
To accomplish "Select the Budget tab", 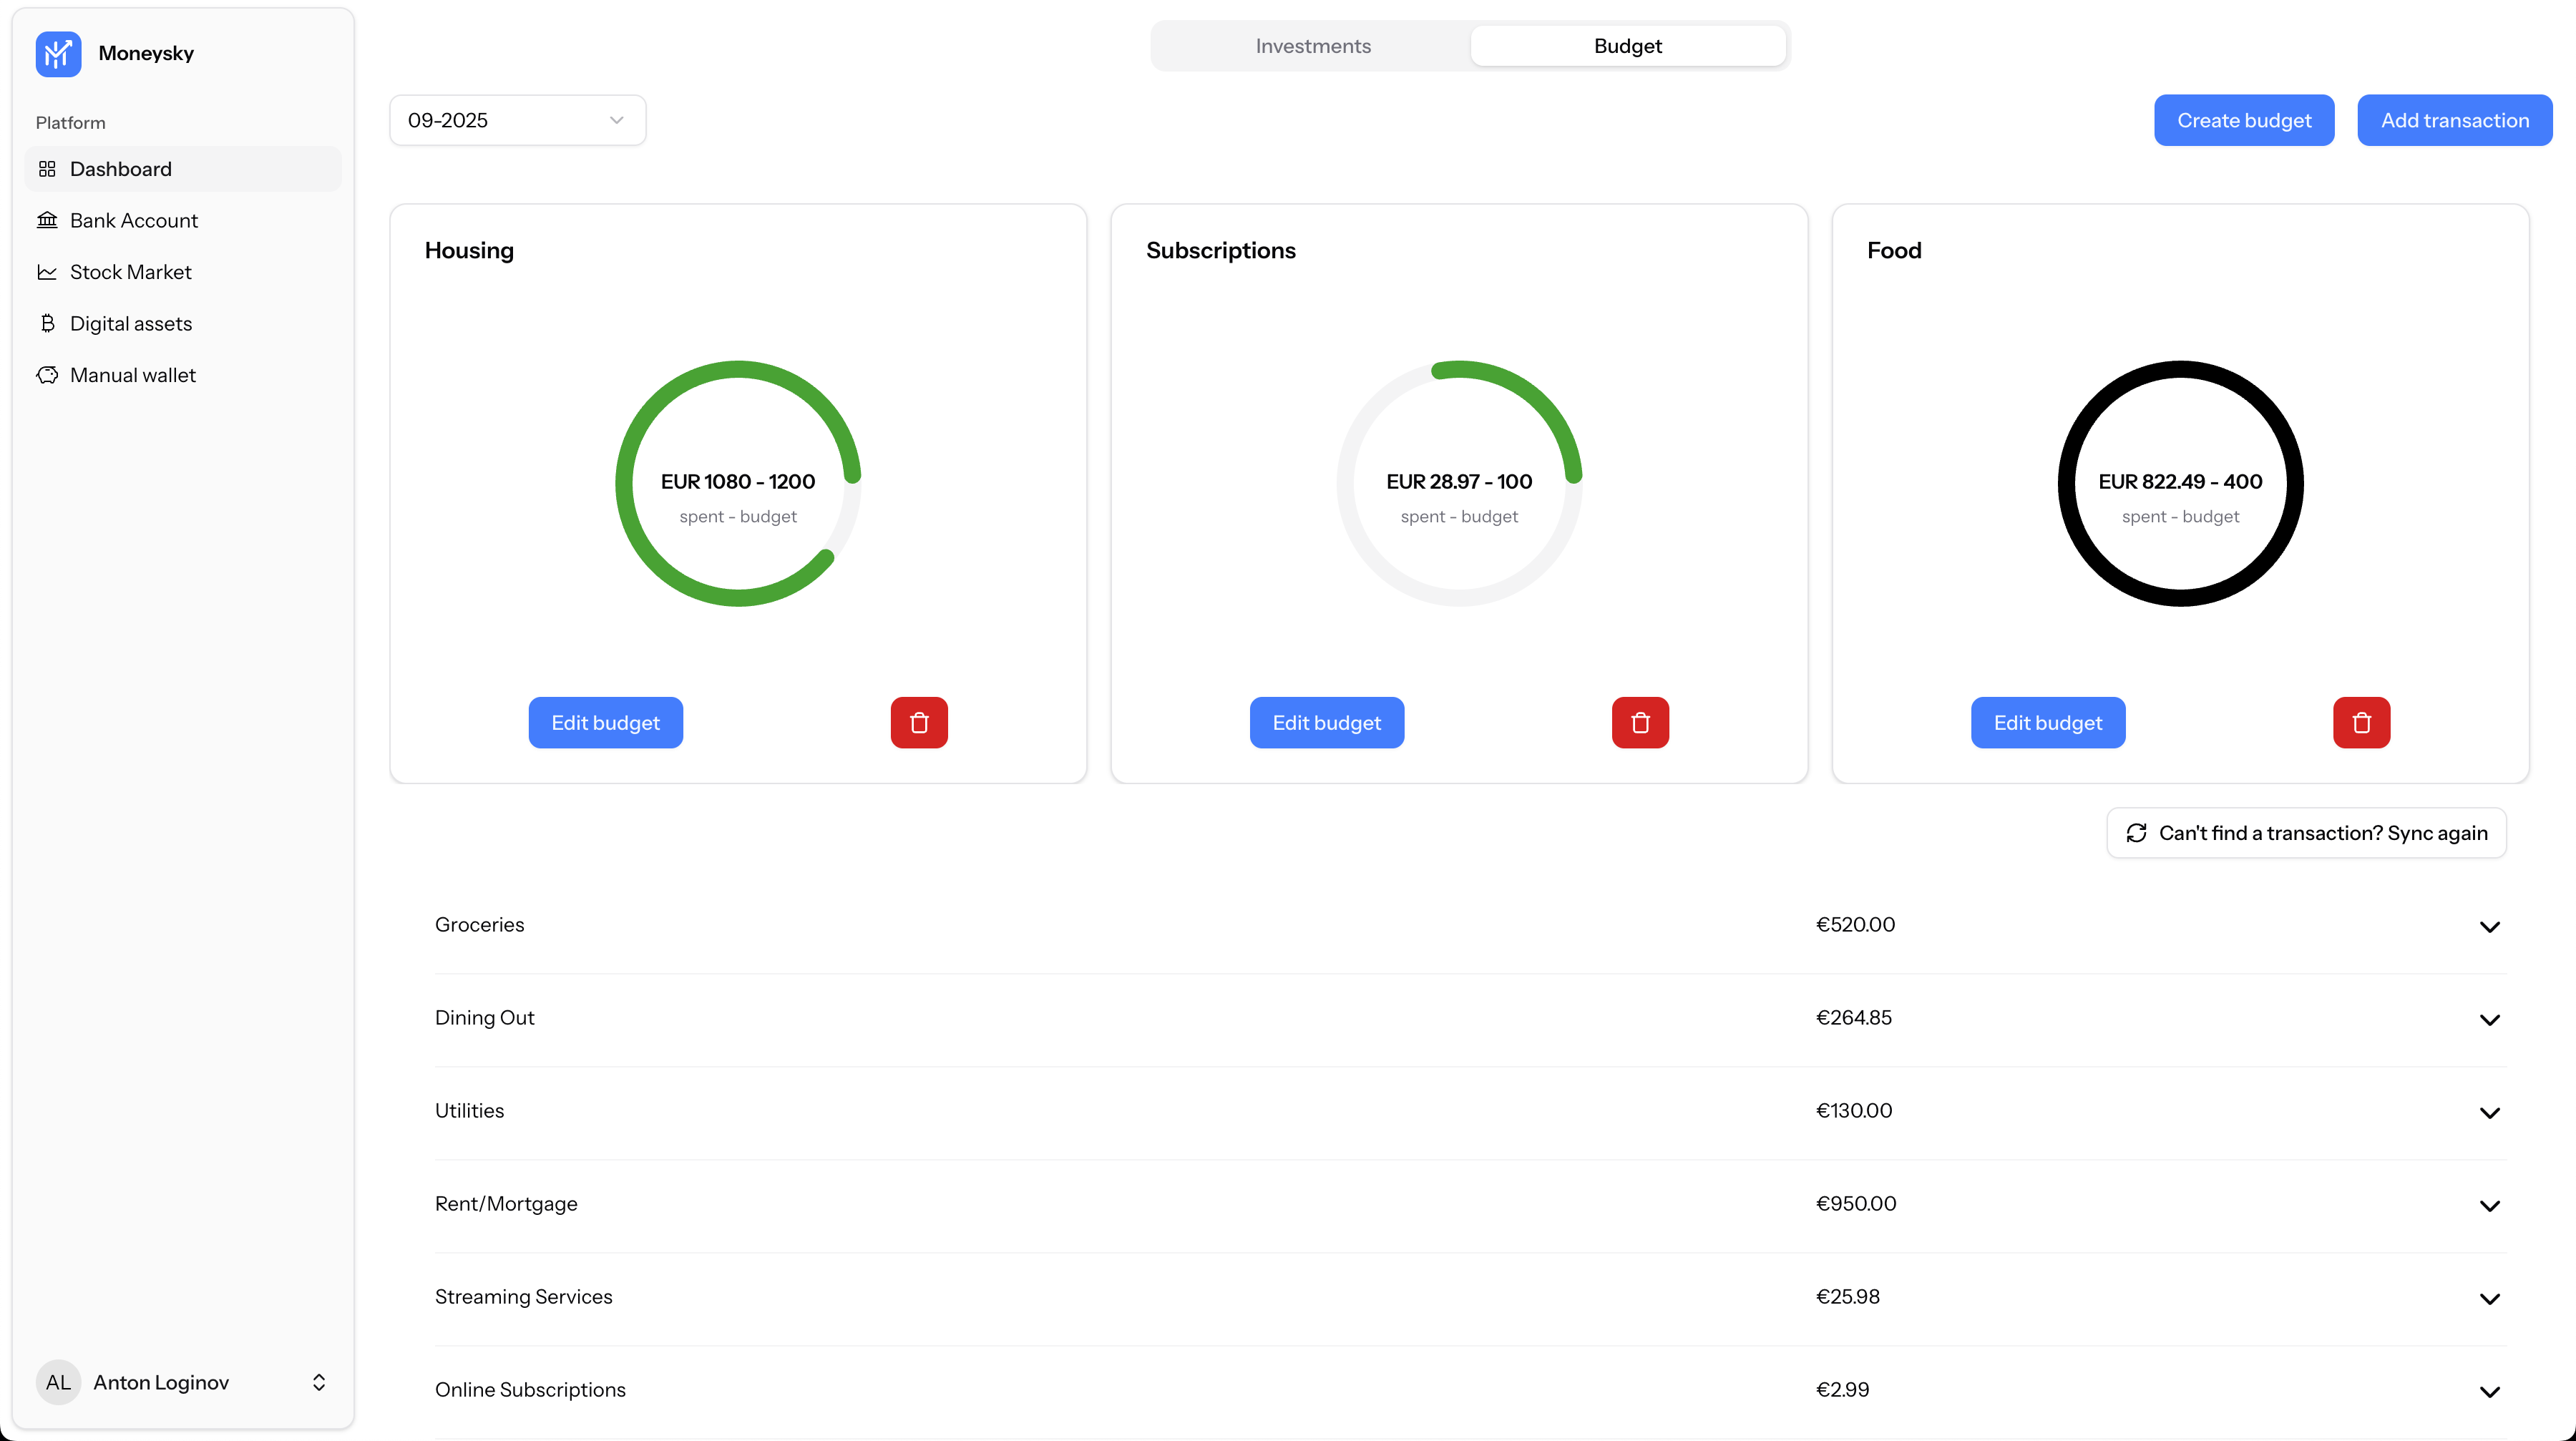I will (1627, 46).
